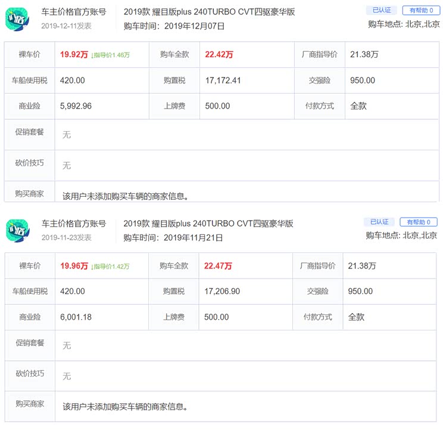Click the 19.96万 bare car price

(74, 266)
